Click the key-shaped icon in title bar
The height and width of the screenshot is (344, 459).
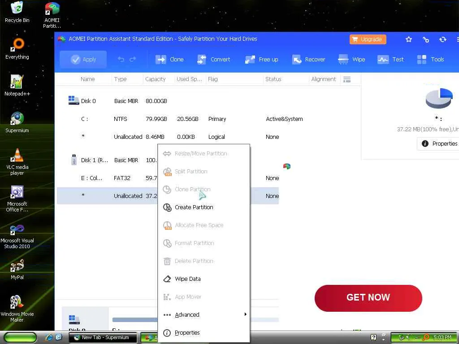point(426,39)
